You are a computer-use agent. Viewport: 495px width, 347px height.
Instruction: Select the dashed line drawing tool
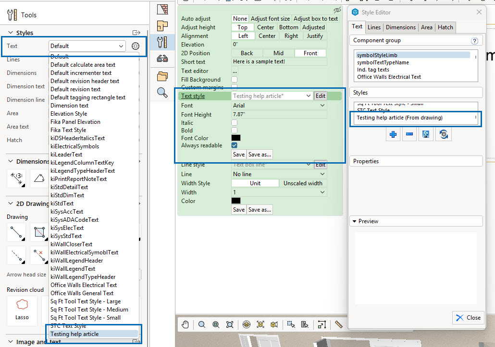click(x=16, y=256)
